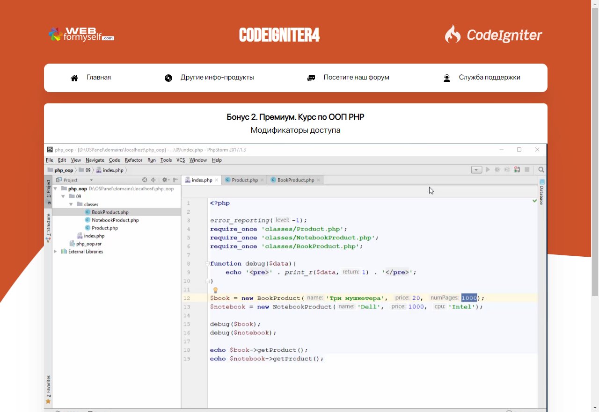Click the intention light bulb on line 11

point(215,290)
